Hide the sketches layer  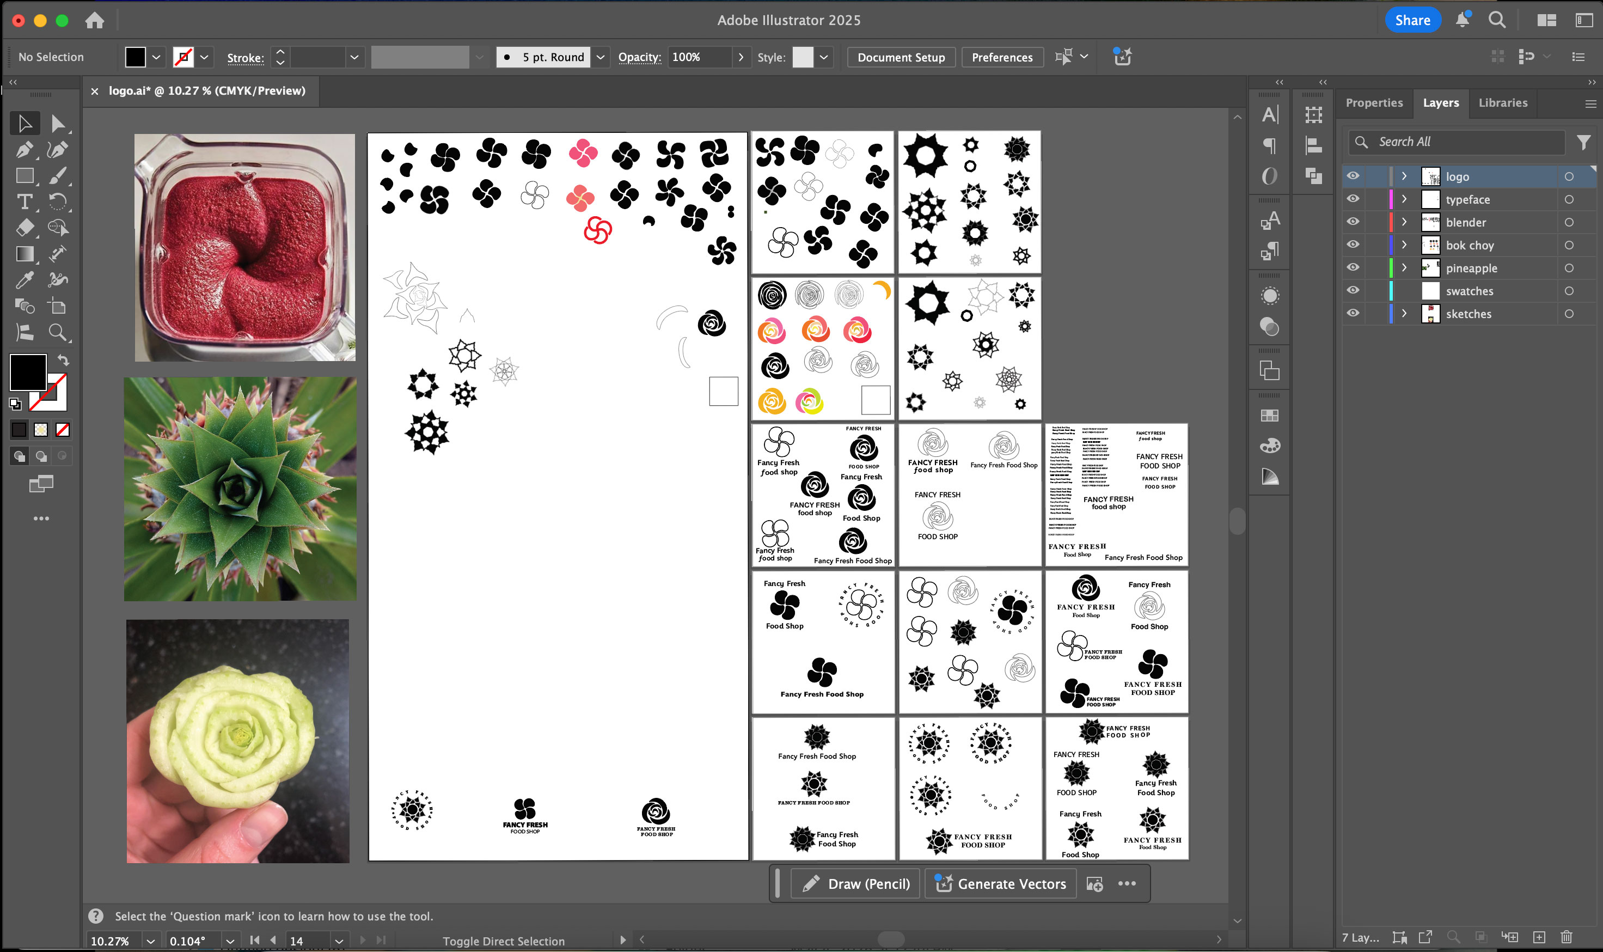point(1353,313)
